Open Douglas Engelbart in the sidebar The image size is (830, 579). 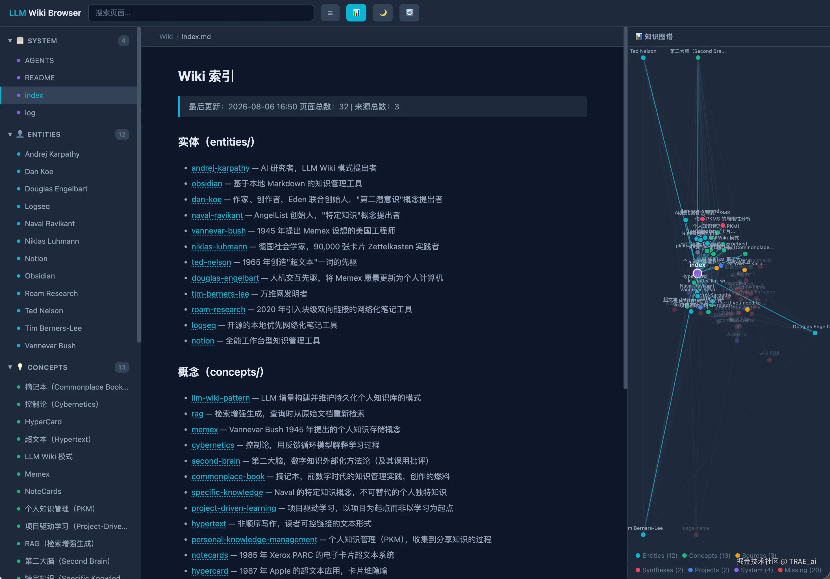(69, 189)
